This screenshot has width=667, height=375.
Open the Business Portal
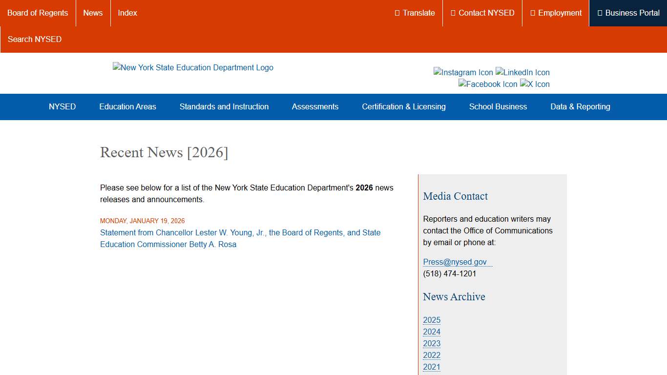628,13
